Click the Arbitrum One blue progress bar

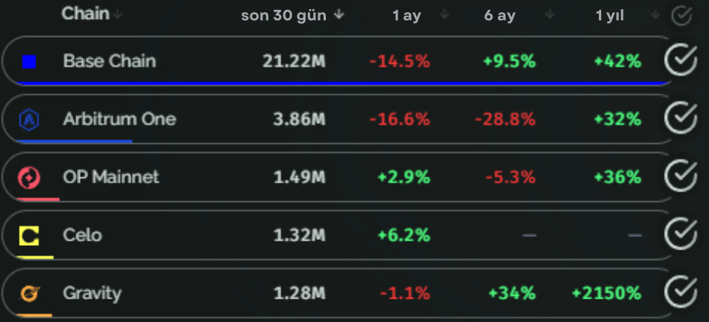pyautogui.click(x=74, y=142)
